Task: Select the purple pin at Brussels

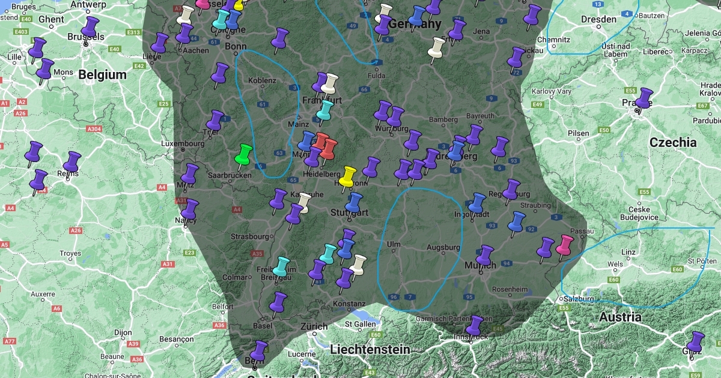Action: click(x=91, y=27)
